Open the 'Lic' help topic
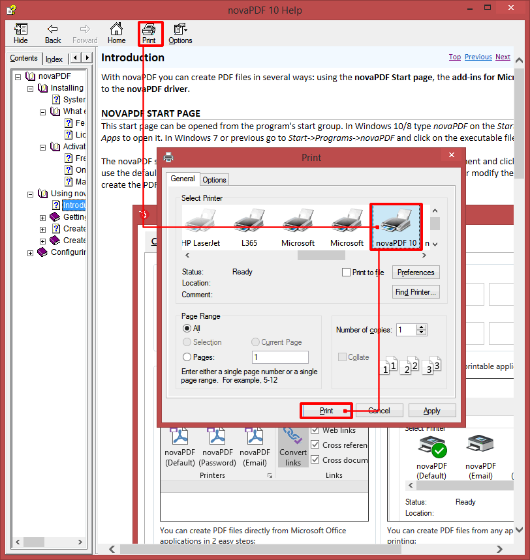 coord(75,135)
